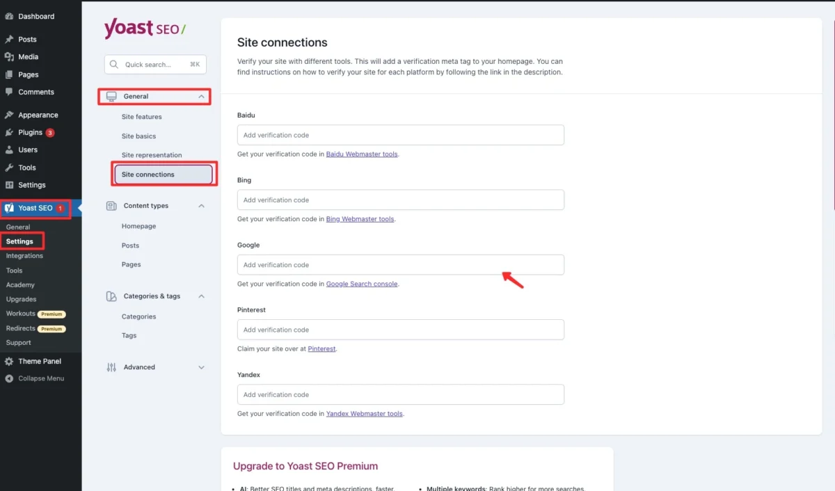835x491 pixels.
Task: Open Yoast Academy submenu item
Action: (x=20, y=285)
